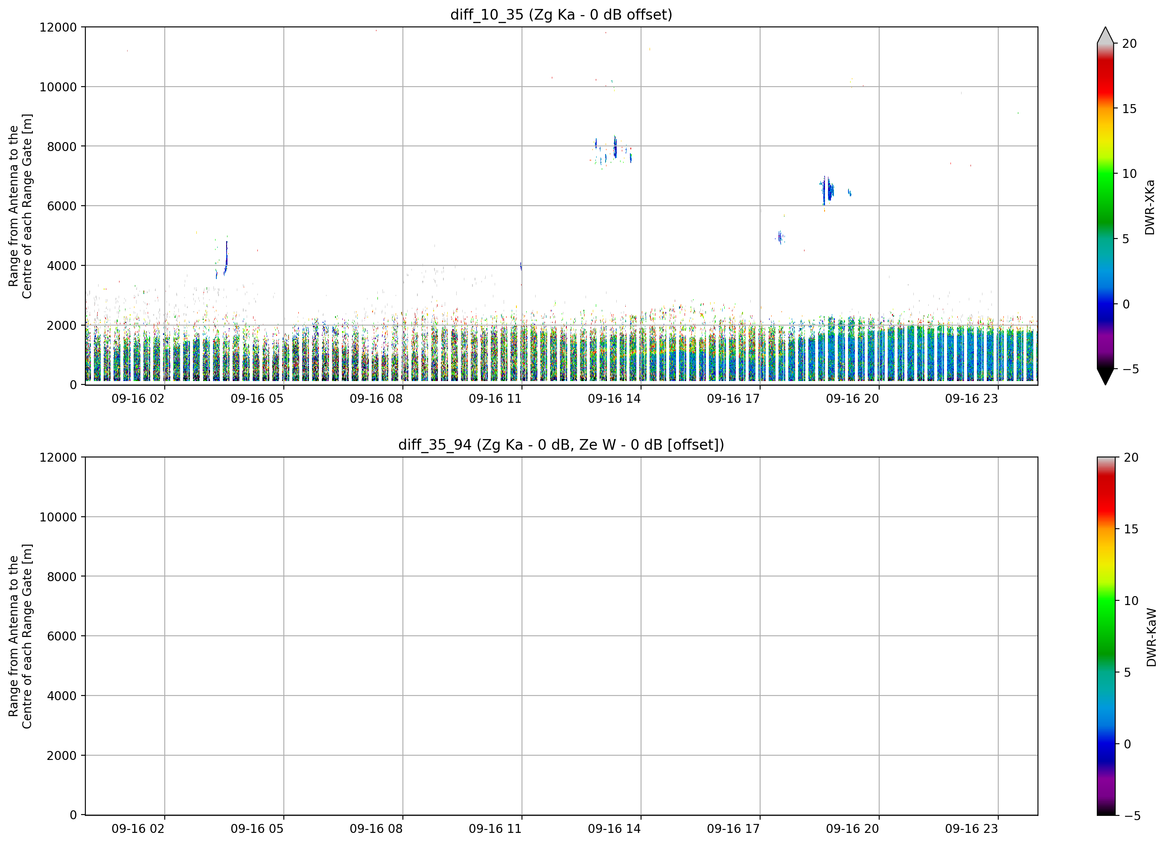1166x844 pixels.
Task: Click the blue cloud echo near 8000 m
Action: point(615,148)
